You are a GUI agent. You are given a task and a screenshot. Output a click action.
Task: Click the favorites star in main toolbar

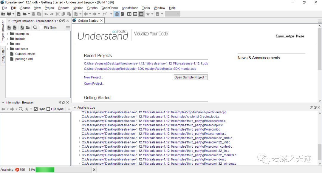148,14
